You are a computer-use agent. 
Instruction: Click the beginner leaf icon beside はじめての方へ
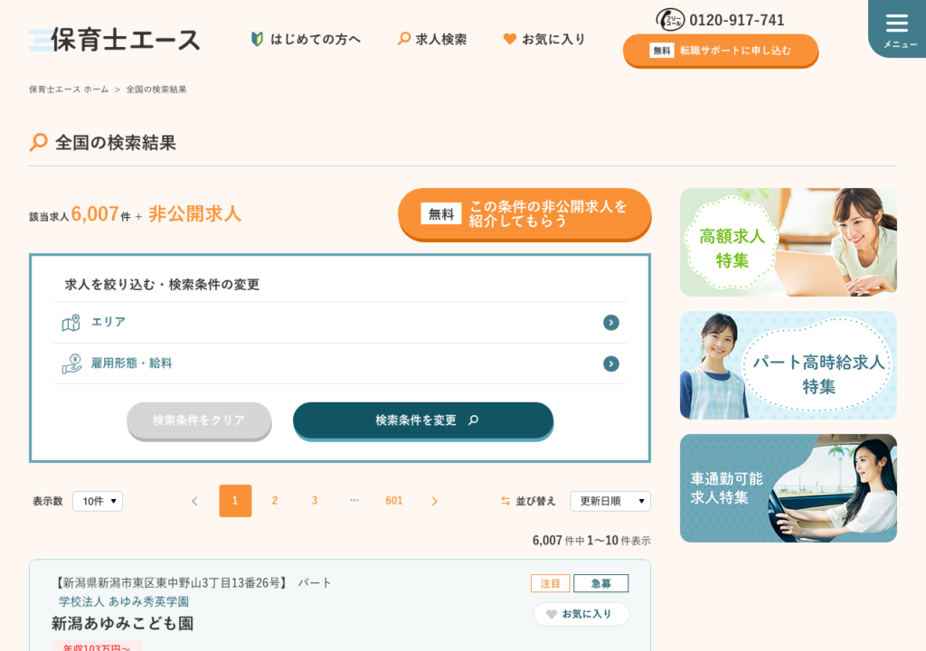coord(257,39)
